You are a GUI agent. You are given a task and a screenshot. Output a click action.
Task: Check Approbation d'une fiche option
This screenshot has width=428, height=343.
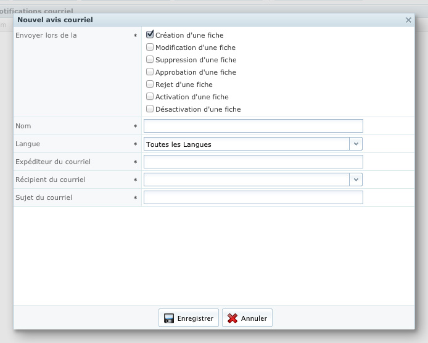tap(150, 72)
